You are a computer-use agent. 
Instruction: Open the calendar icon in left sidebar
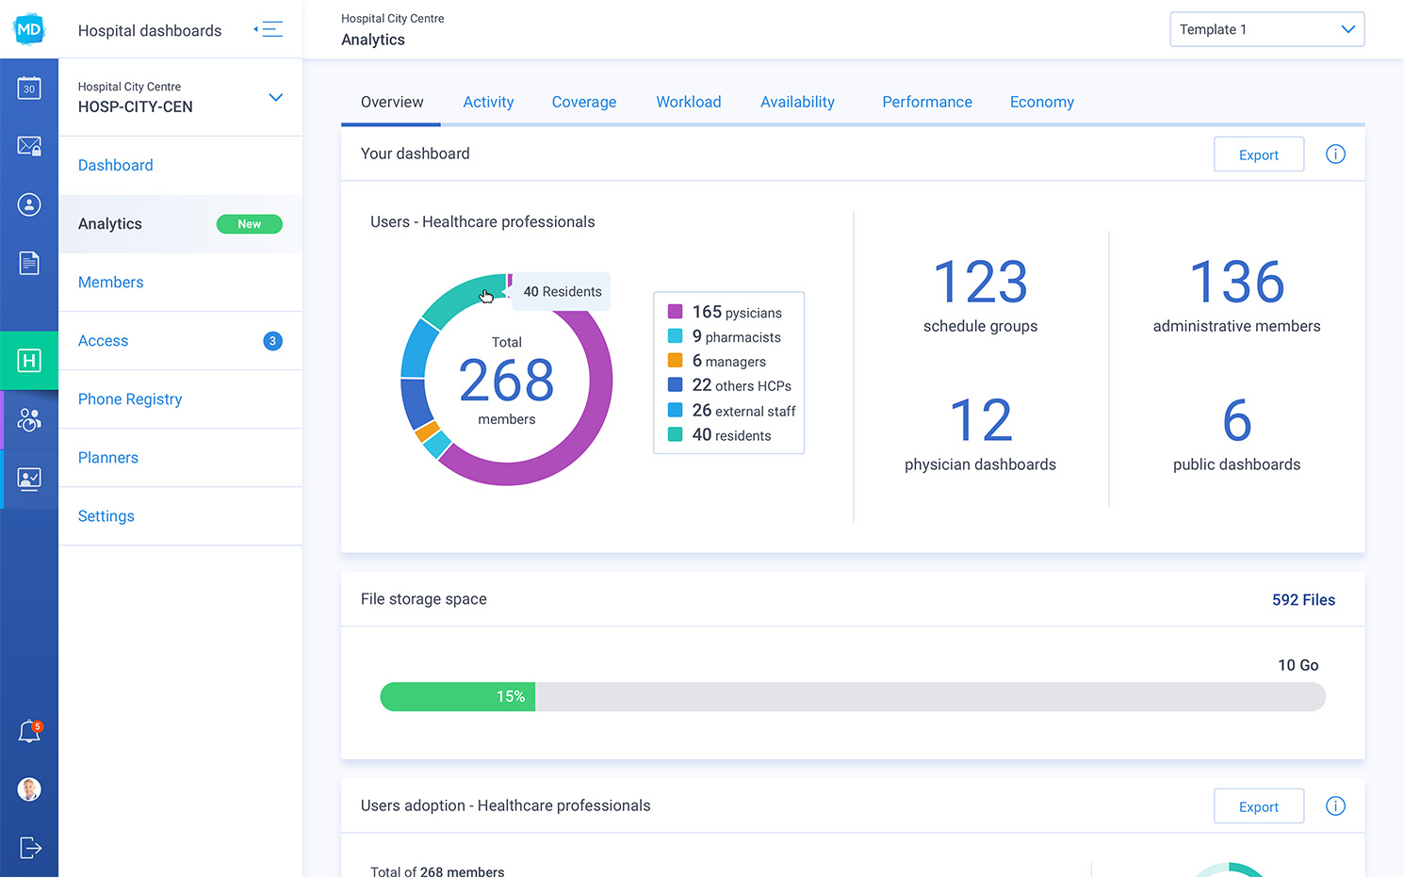click(x=29, y=89)
